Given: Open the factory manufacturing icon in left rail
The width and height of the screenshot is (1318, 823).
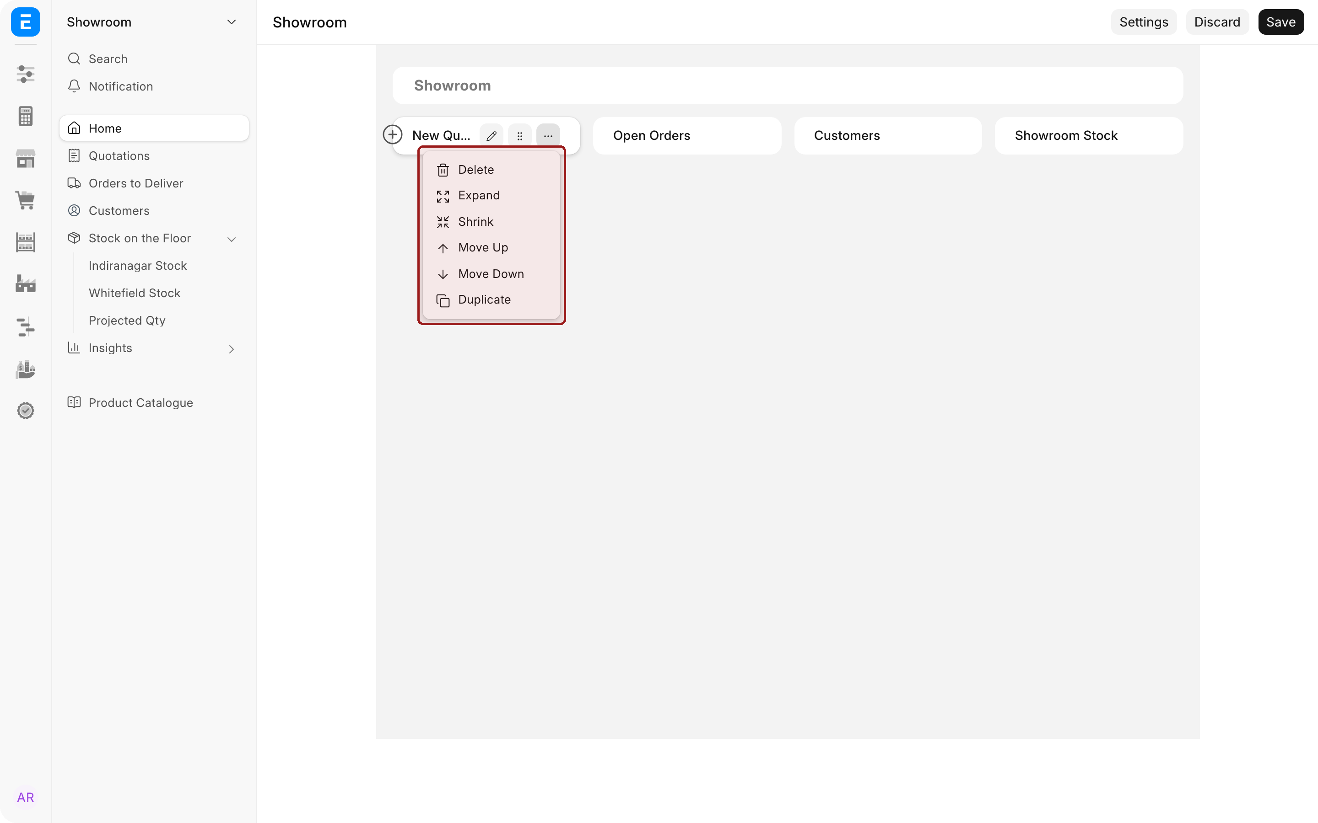Looking at the screenshot, I should [x=26, y=283].
